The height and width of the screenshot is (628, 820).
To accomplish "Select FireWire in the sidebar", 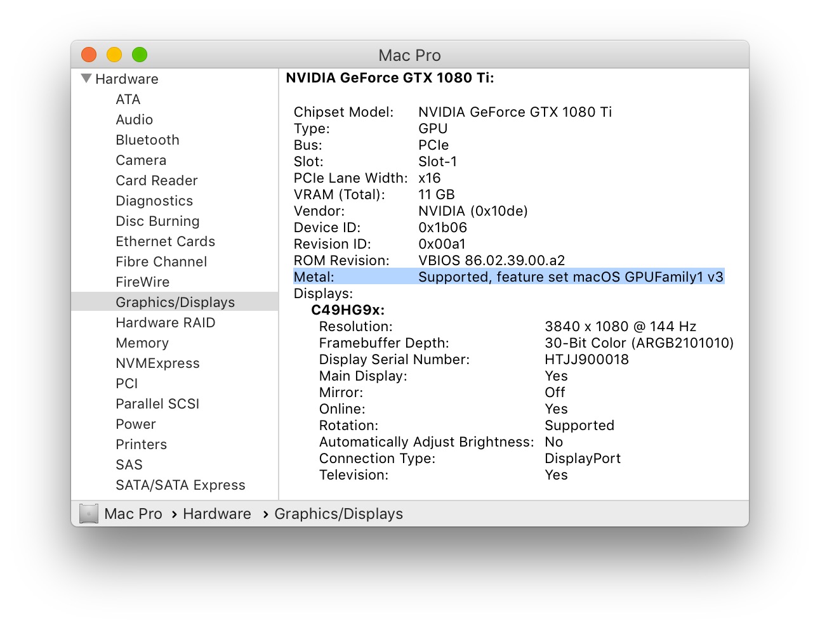I will (143, 282).
